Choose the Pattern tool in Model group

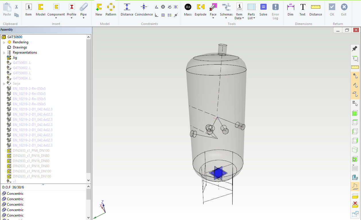point(111,9)
